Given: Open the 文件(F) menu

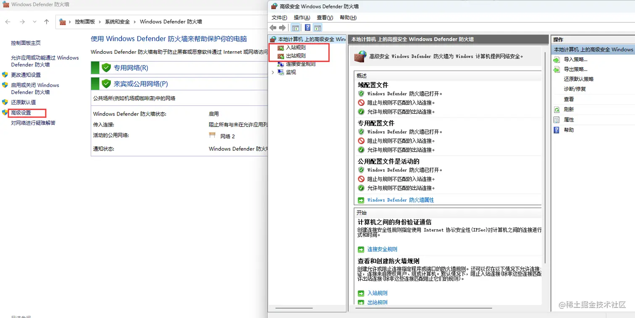Looking at the screenshot, I should 279,17.
